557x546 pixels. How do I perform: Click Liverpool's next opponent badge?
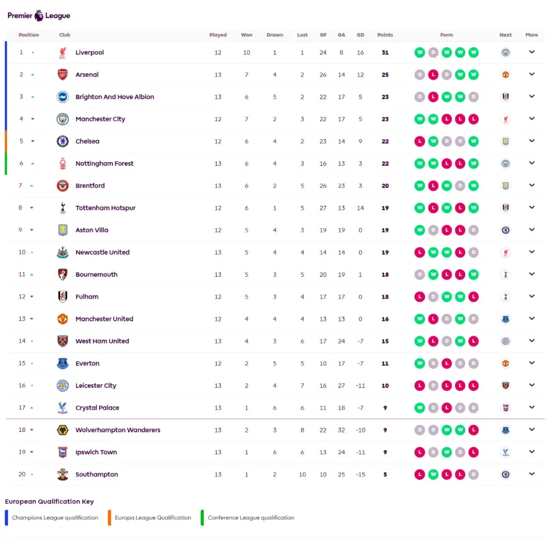[505, 53]
